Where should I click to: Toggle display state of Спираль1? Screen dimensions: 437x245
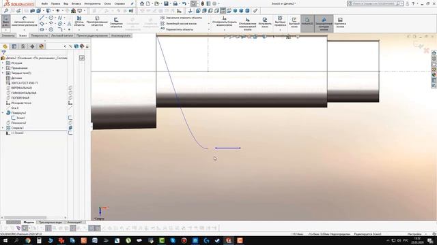pos(70,128)
